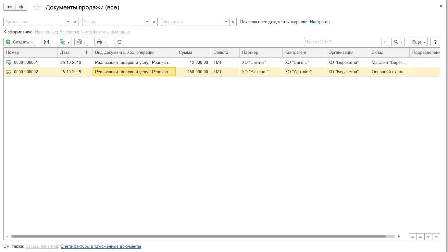Click posted document icon of 0000-000002
This screenshot has height=252, width=448.
9,72
